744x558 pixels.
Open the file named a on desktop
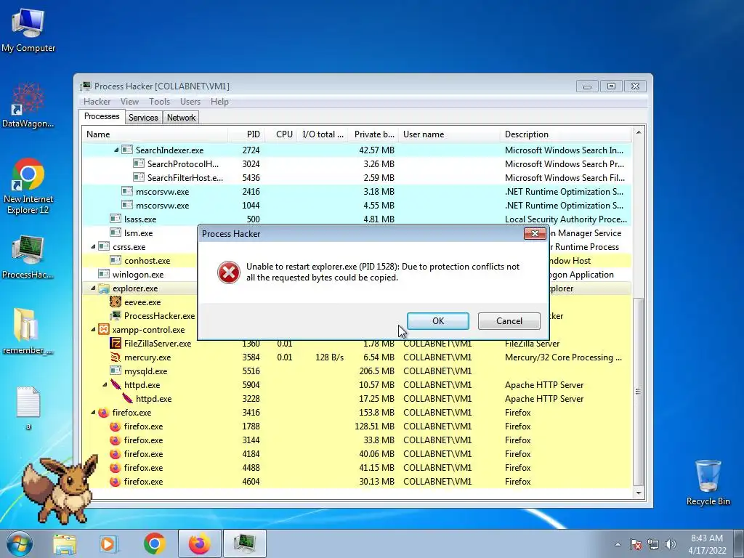click(x=28, y=408)
